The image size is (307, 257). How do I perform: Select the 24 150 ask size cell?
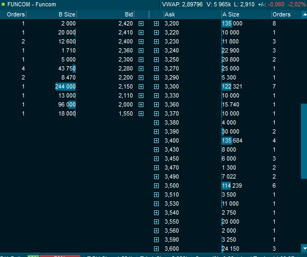click(230, 249)
